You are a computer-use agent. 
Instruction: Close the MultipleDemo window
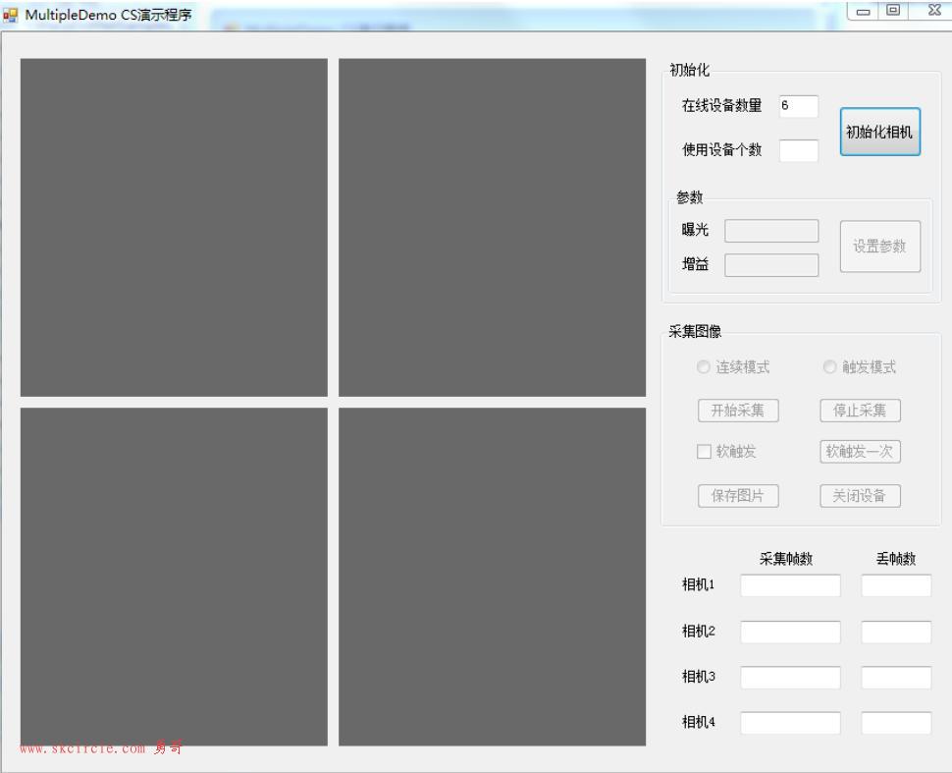click(934, 11)
